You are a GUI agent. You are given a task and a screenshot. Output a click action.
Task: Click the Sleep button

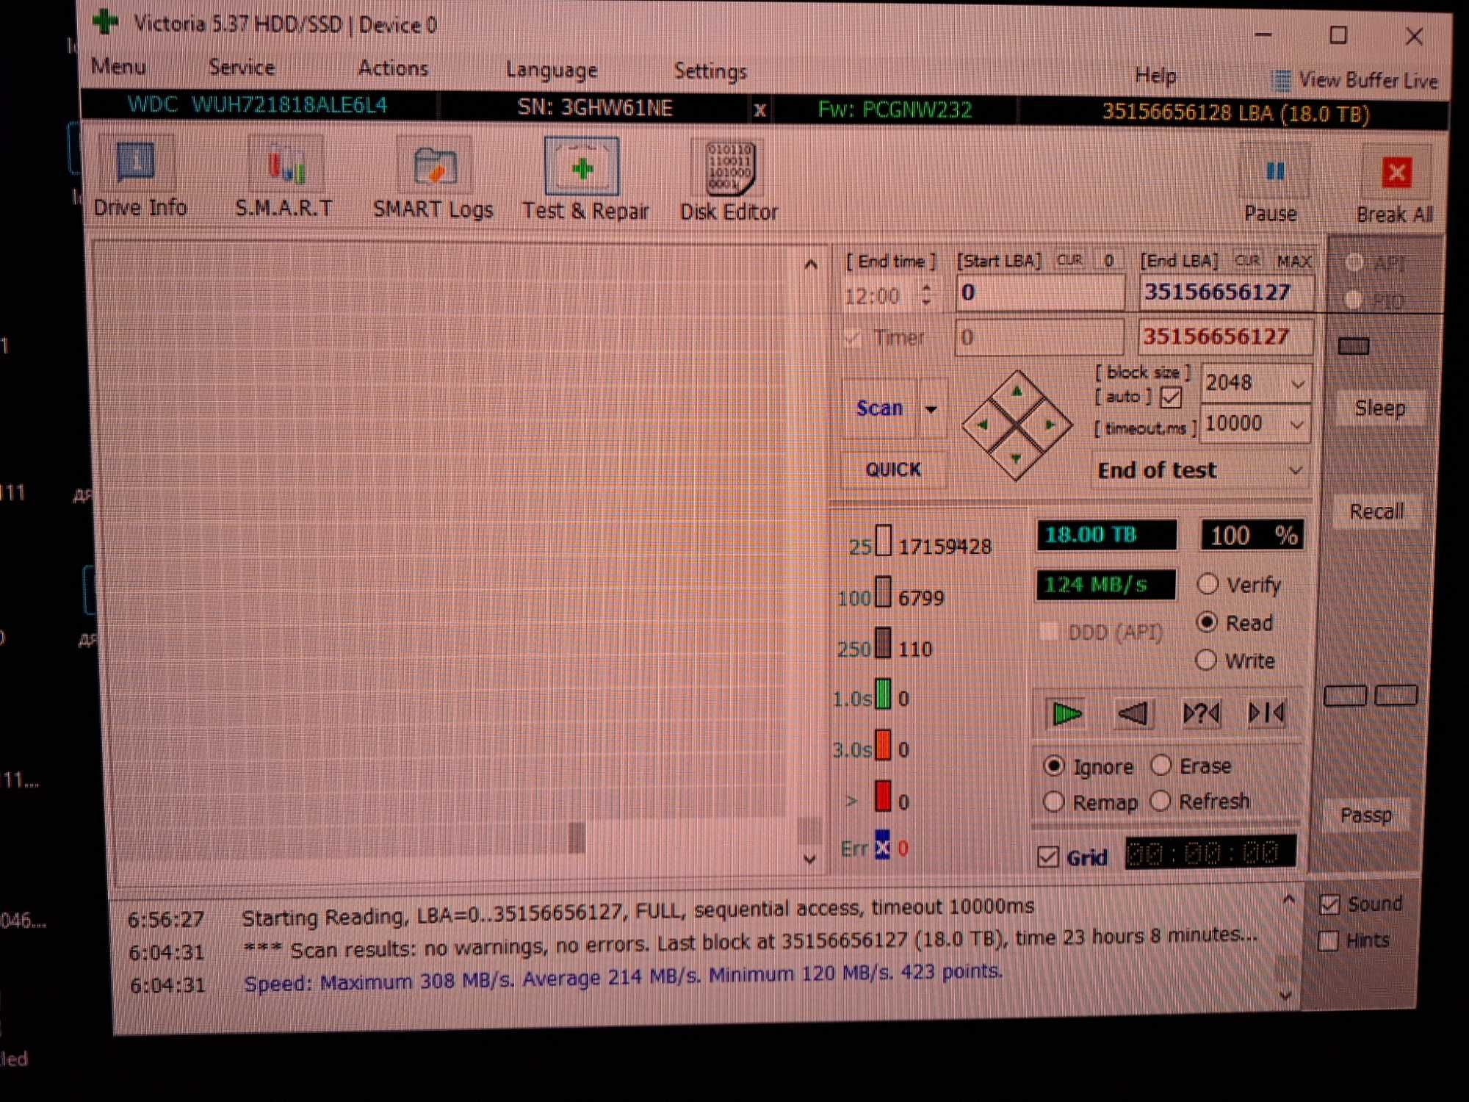[1380, 408]
